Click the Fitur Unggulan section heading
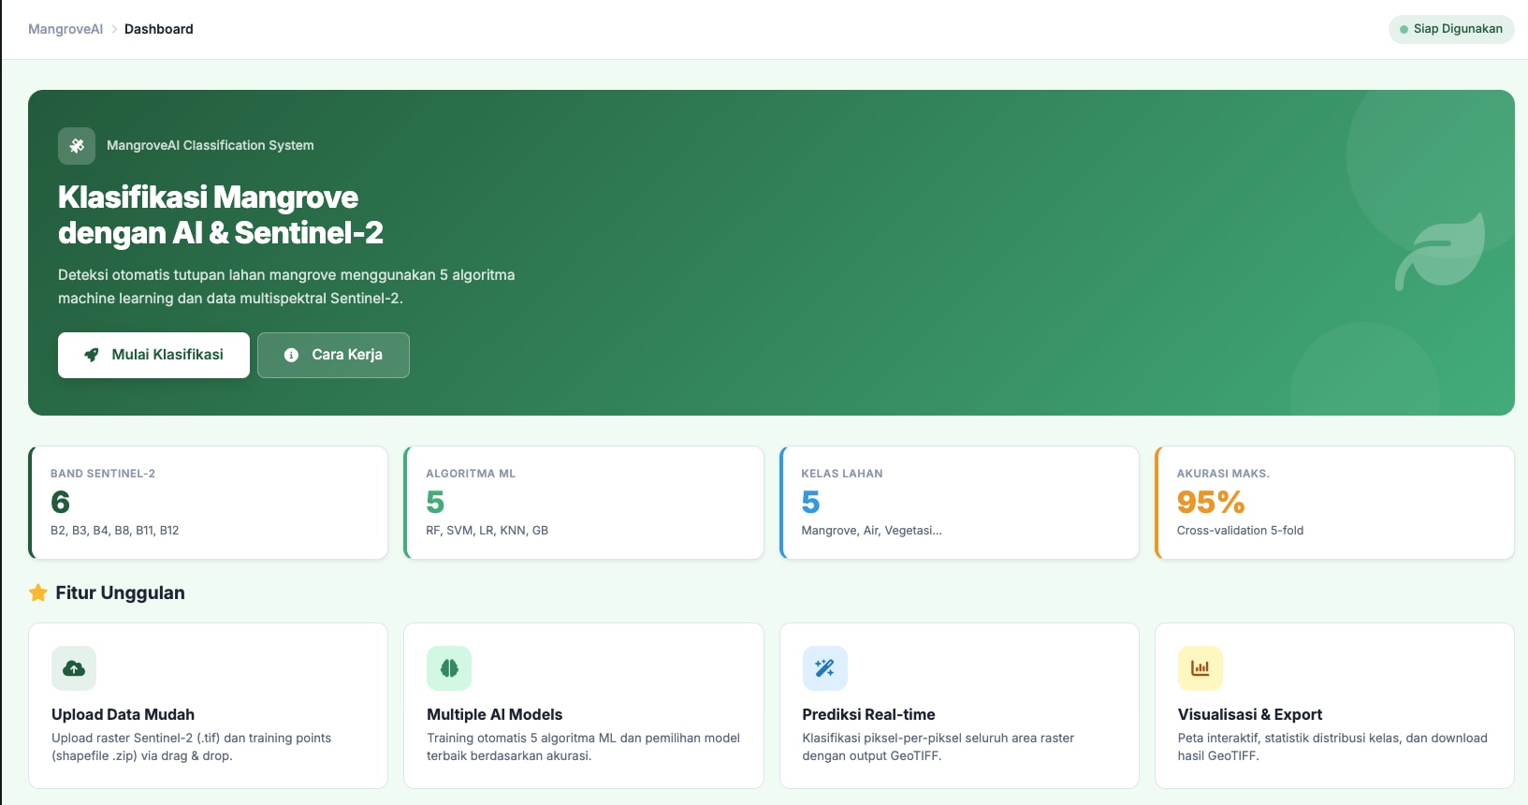 click(120, 593)
